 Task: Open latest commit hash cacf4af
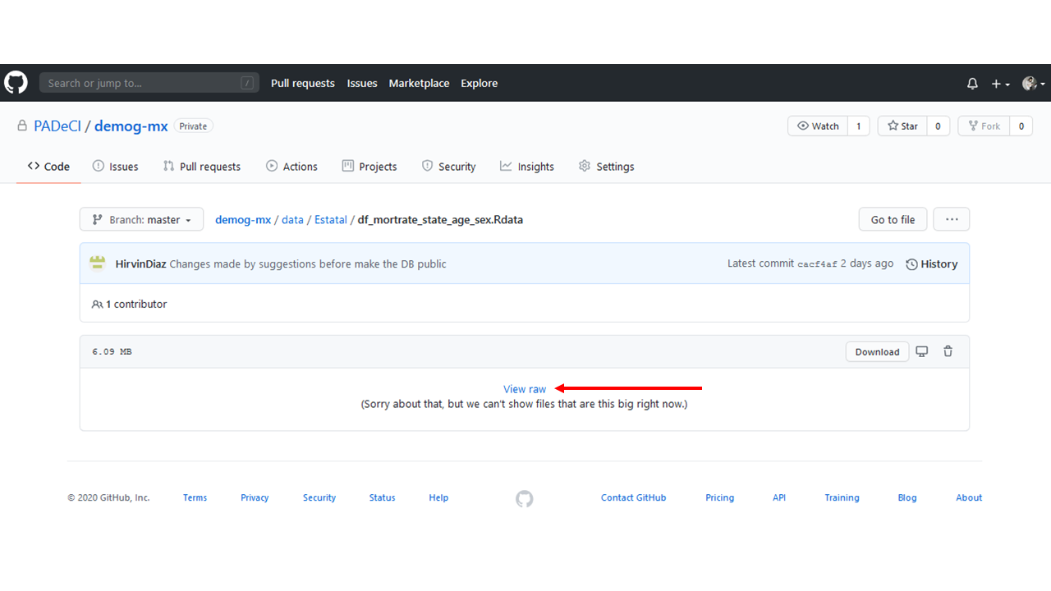pyautogui.click(x=818, y=264)
